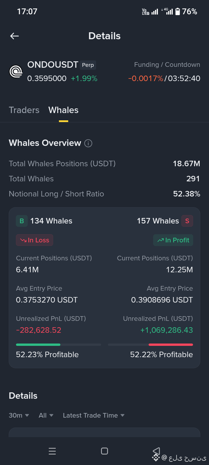Tap the green B buy badge

click(22, 221)
